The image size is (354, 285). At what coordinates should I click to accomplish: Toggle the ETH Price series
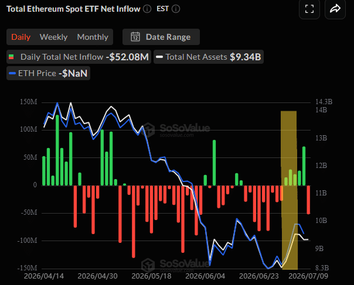tap(48, 73)
